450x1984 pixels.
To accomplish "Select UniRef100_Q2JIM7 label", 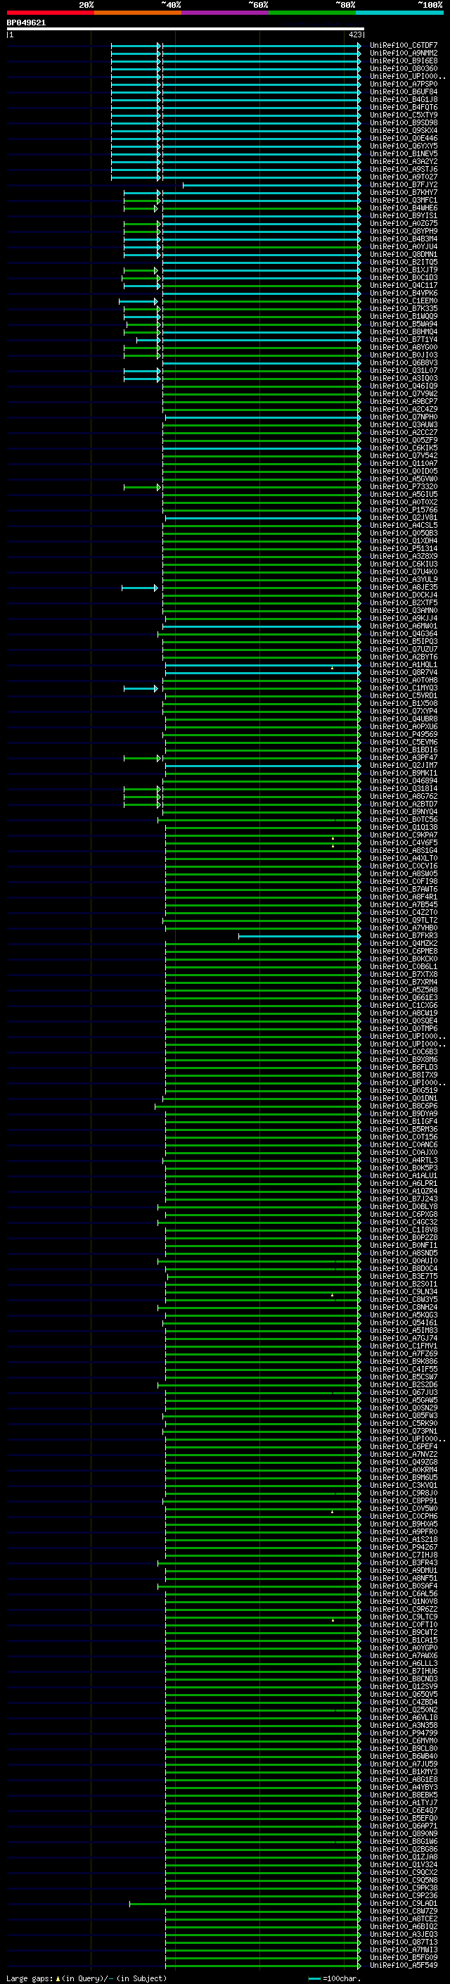I will pos(403,766).
